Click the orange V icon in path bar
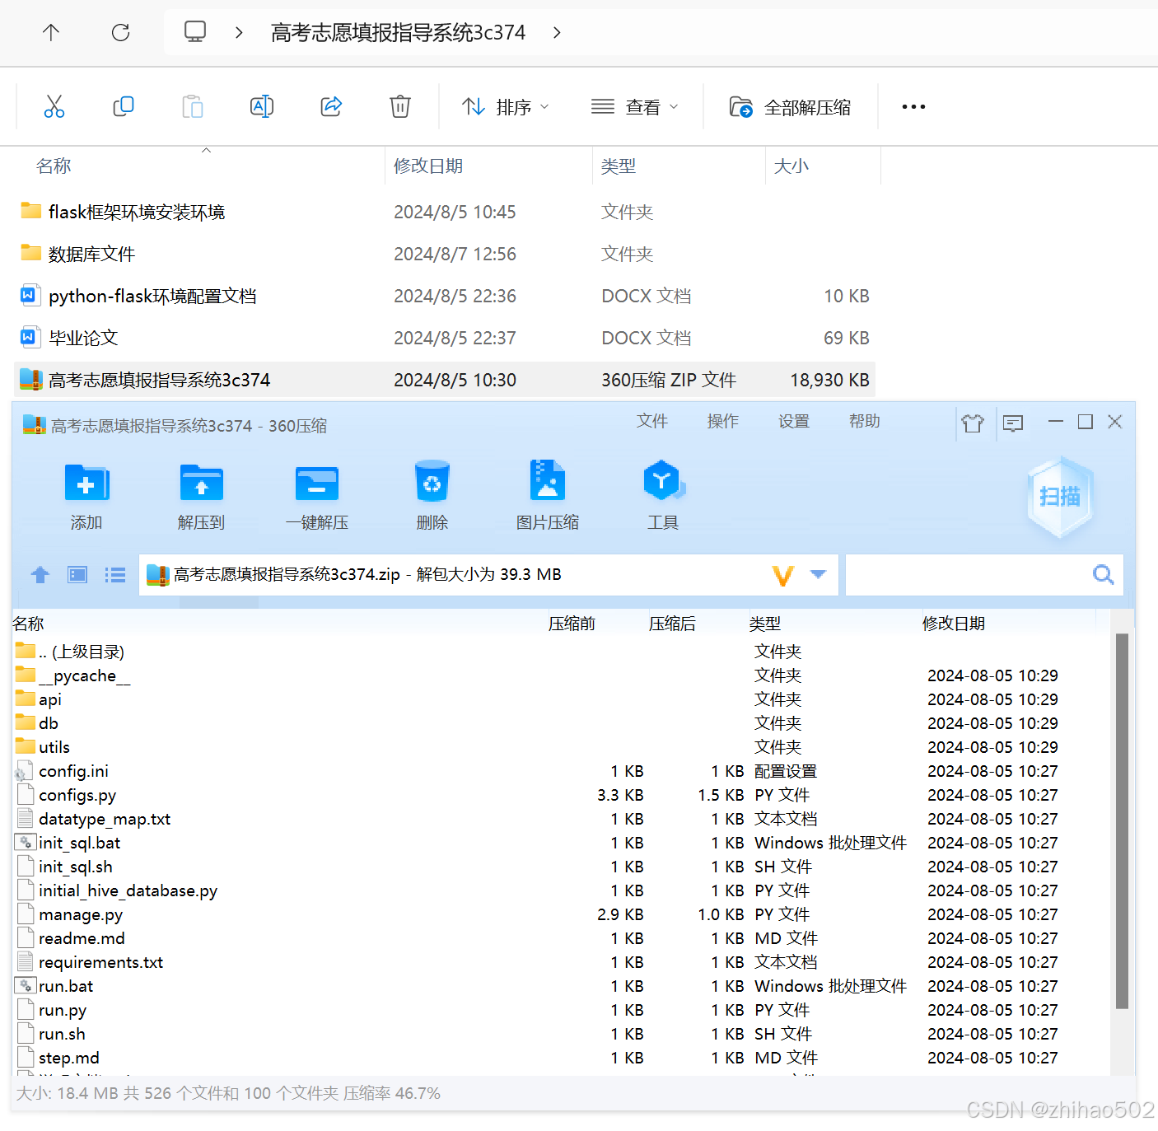This screenshot has height=1131, width=1158. [x=783, y=575]
